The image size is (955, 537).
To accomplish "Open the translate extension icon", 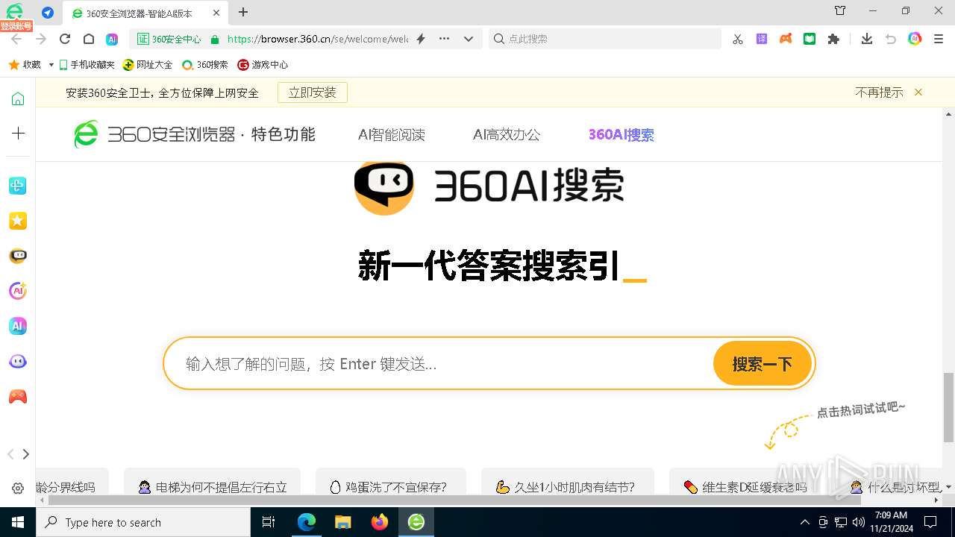I will pos(762,39).
